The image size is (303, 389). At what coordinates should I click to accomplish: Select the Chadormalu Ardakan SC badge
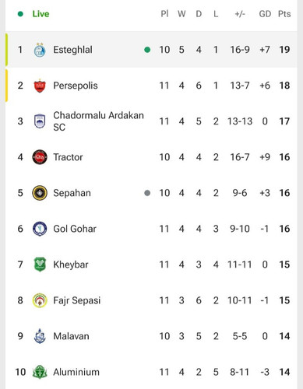coord(40,121)
